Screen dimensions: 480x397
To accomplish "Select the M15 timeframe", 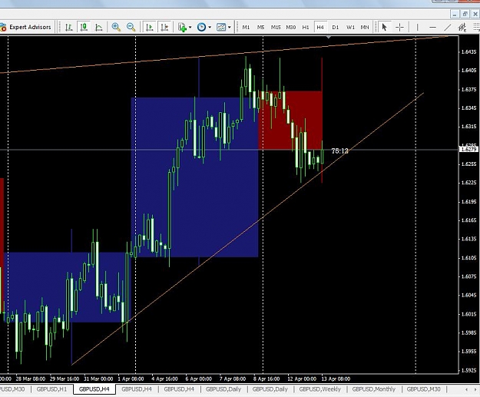I will [x=276, y=27].
